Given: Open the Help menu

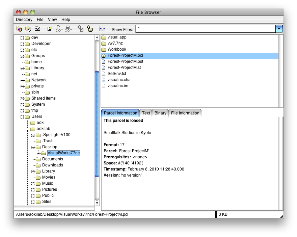Looking at the screenshot, I should click(x=65, y=20).
